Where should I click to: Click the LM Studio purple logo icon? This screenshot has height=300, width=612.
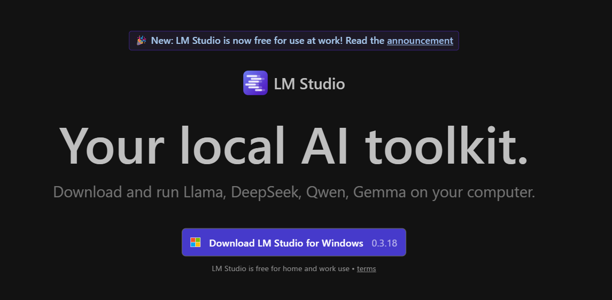pos(255,83)
